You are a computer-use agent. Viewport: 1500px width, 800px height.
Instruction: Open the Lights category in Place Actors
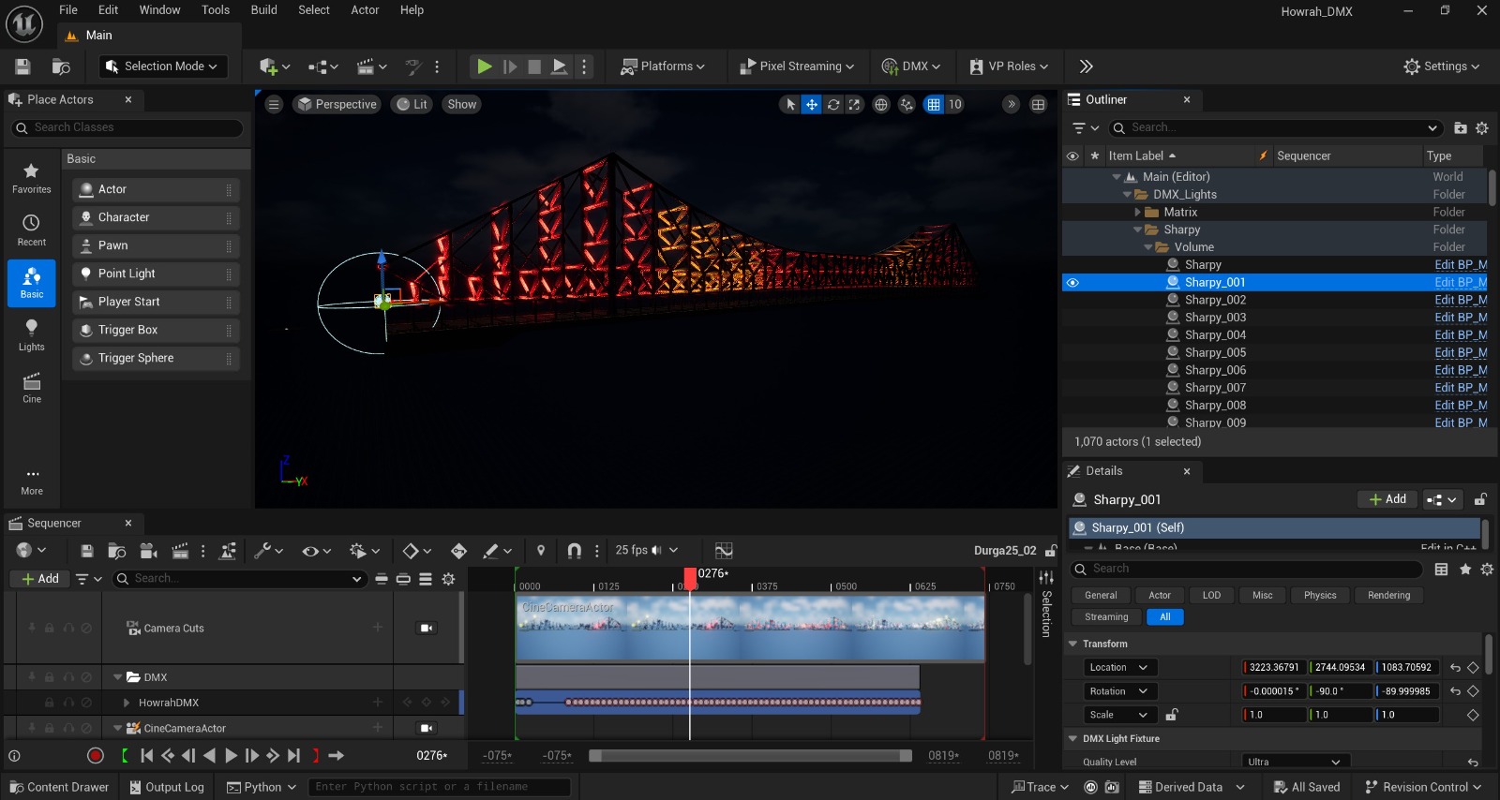coord(31,334)
